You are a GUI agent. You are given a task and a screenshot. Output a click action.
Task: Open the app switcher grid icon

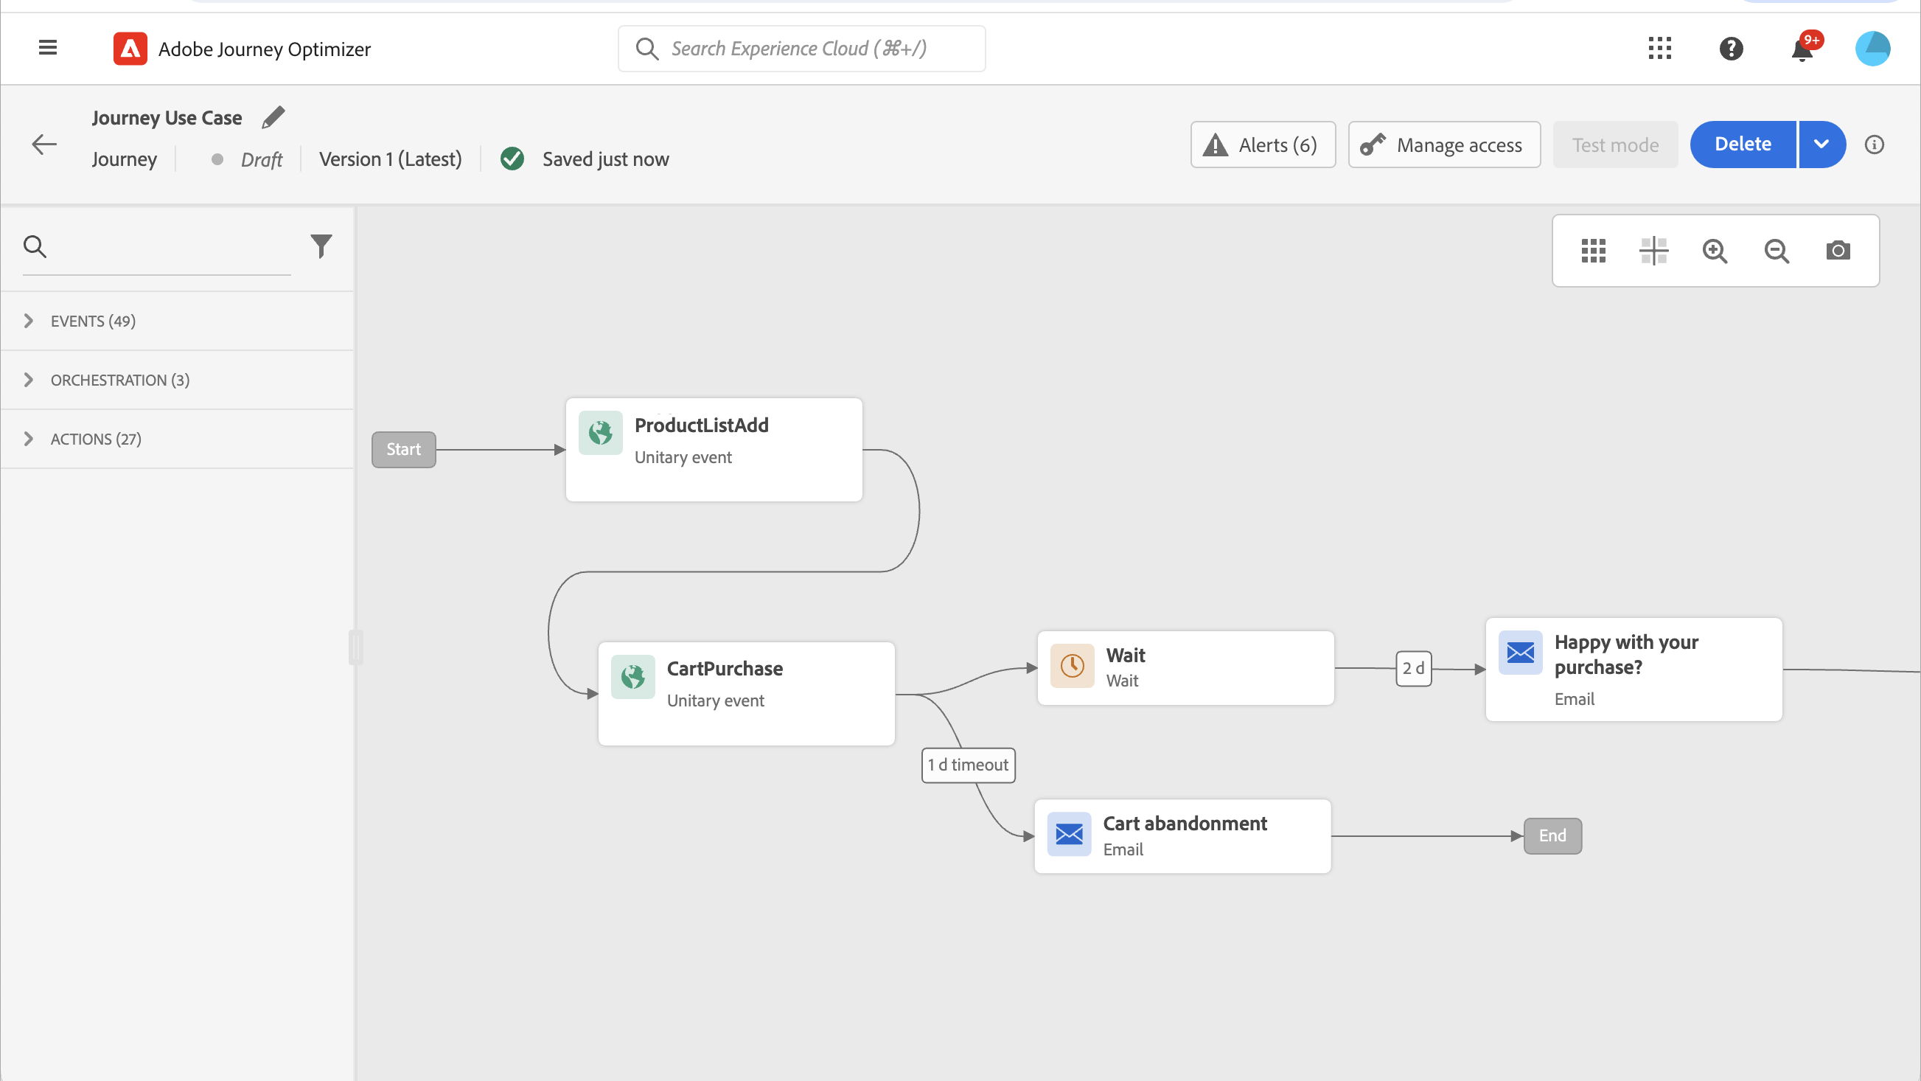point(1659,49)
